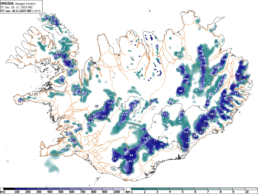Click the 367 value label
This screenshot has width=258, height=194.
tap(79, 127)
